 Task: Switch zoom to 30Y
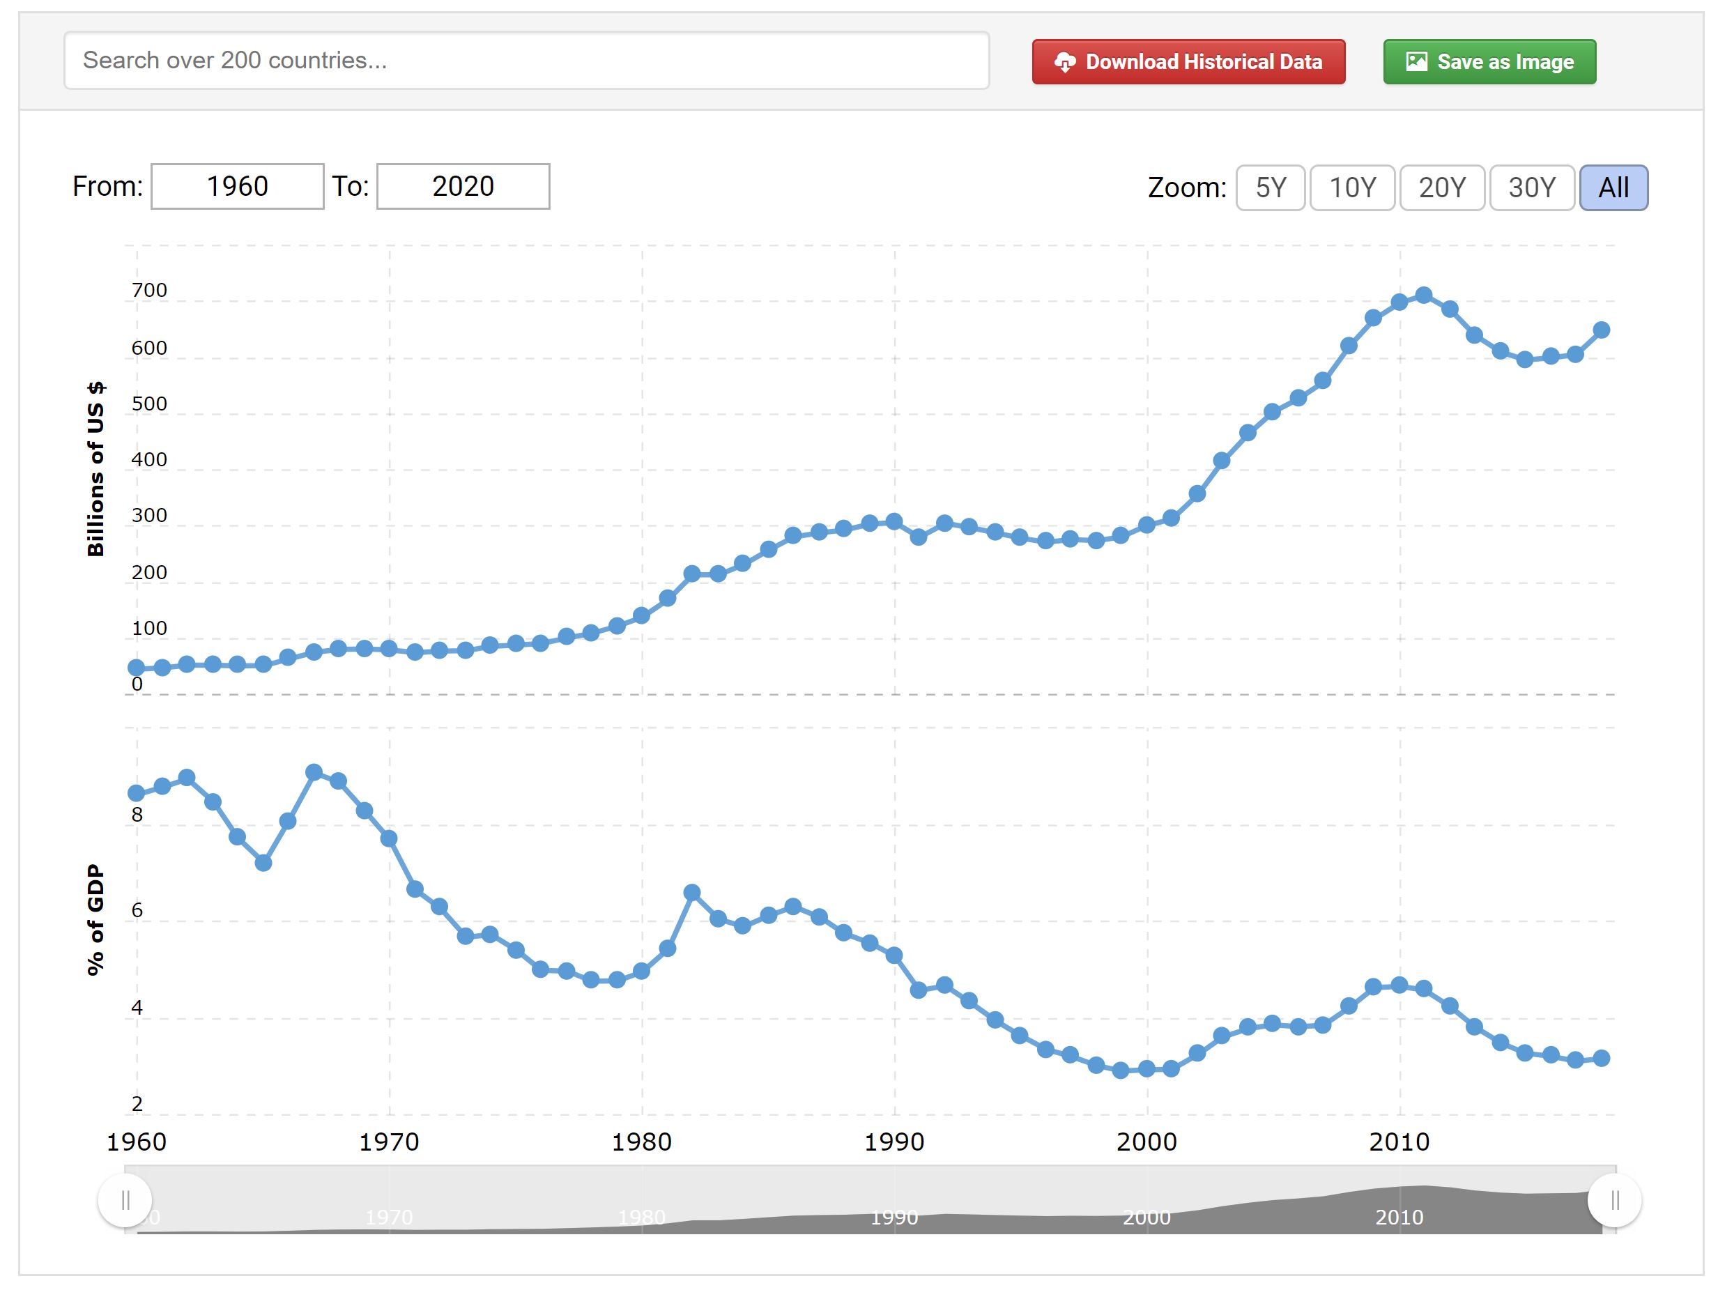point(1532,188)
